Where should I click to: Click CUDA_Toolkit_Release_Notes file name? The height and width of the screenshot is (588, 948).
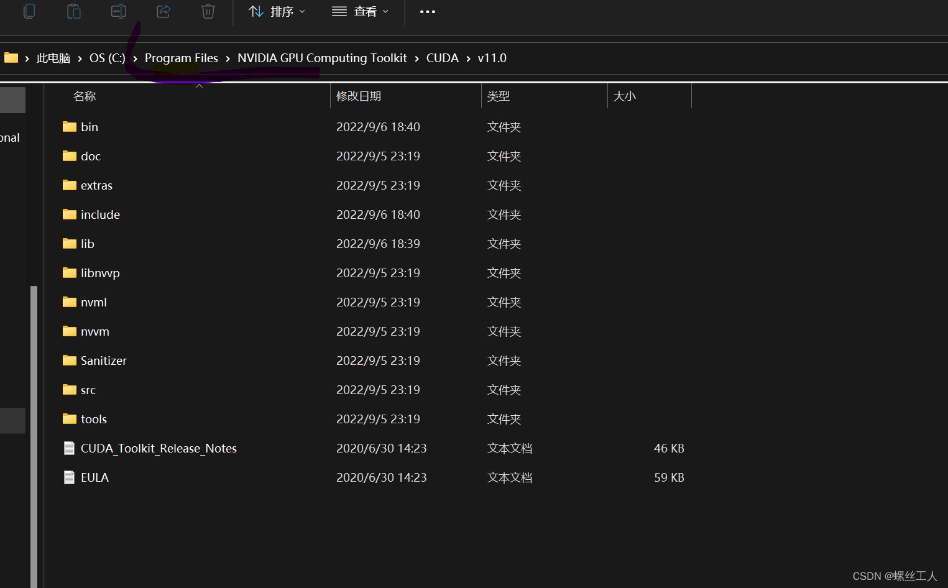click(159, 448)
